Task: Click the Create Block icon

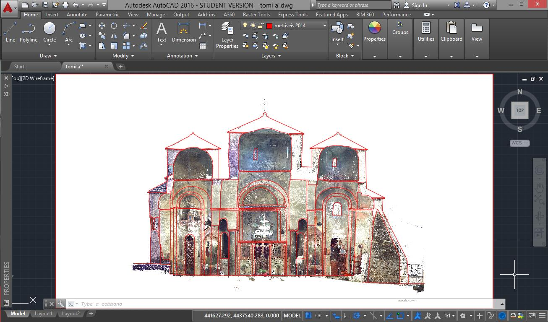Action: [351, 26]
